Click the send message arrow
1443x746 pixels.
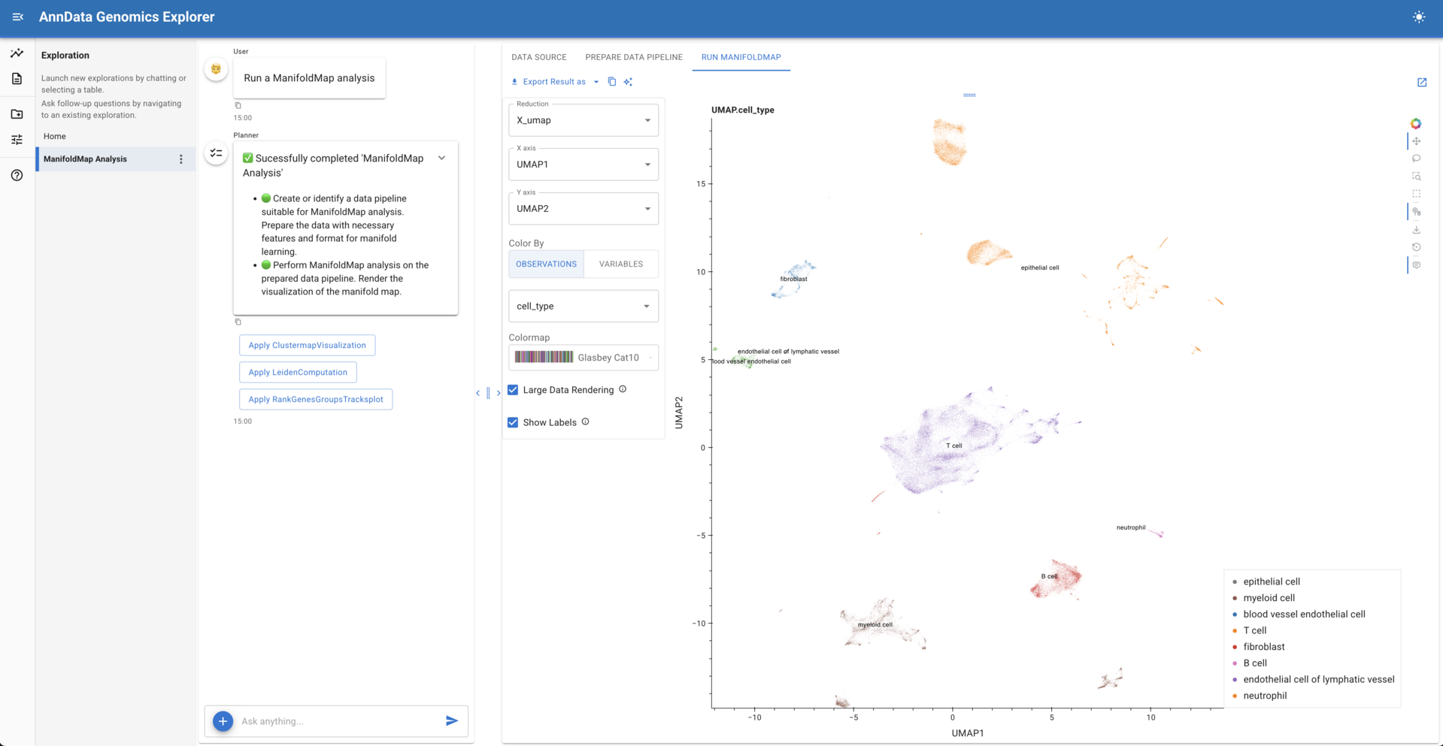coord(451,721)
